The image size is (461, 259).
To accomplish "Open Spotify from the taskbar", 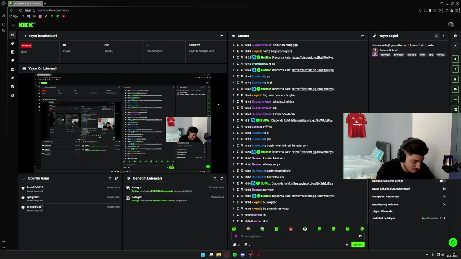I will [x=234, y=255].
